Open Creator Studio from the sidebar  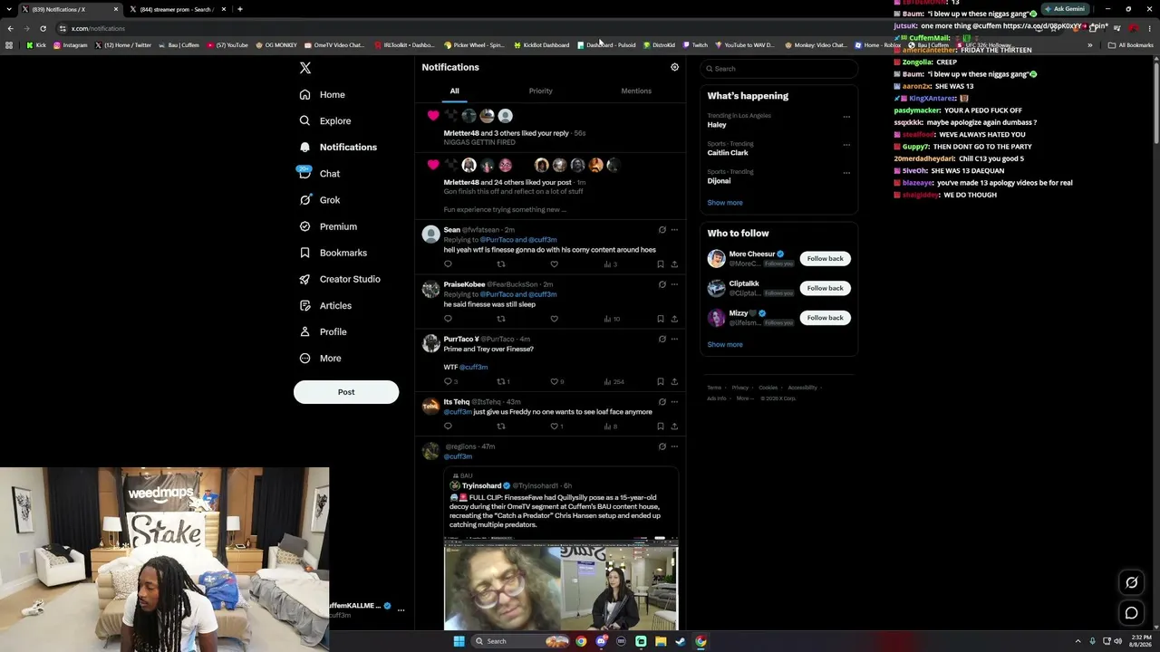pyautogui.click(x=340, y=279)
